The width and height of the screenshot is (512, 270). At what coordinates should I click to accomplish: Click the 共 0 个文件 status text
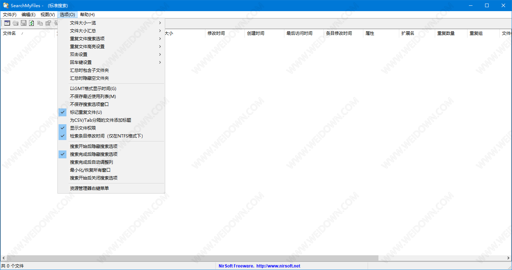[13, 266]
